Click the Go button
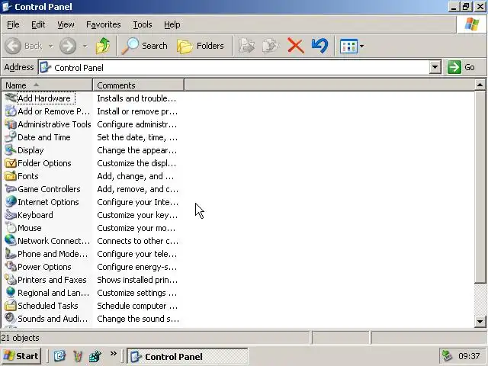This screenshot has width=488, height=366. (461, 67)
